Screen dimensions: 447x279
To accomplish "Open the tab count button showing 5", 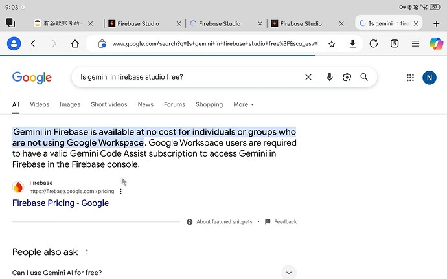I will coord(395,43).
